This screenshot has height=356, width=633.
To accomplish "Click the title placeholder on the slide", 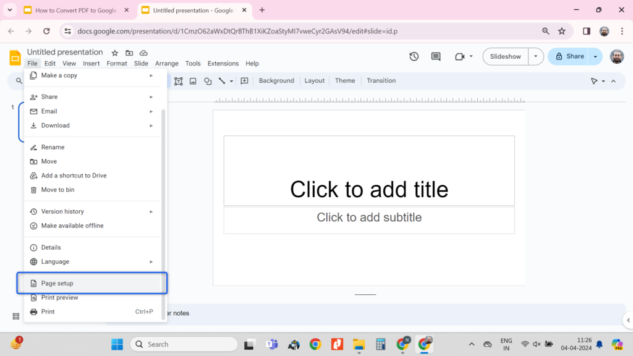I will pyautogui.click(x=369, y=189).
